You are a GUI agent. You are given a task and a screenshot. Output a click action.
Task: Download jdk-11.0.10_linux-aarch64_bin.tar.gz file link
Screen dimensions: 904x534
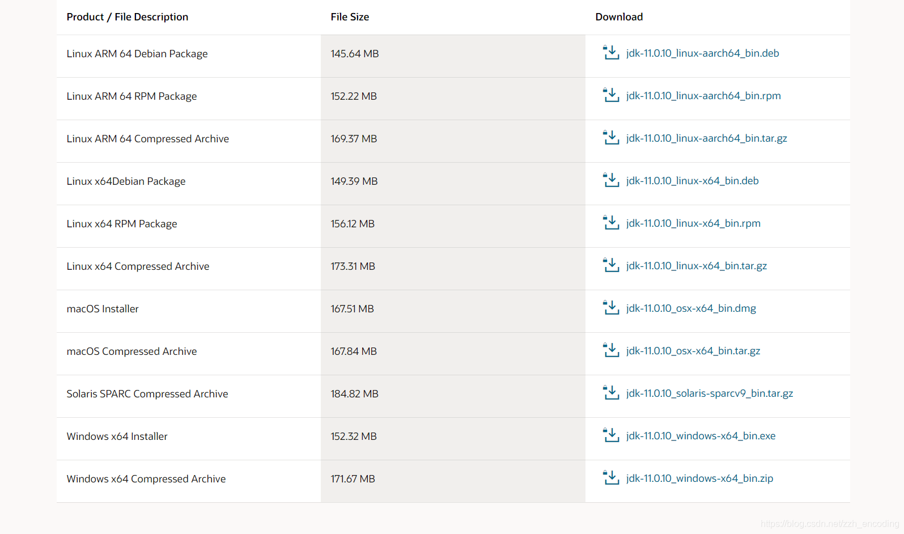[707, 138]
